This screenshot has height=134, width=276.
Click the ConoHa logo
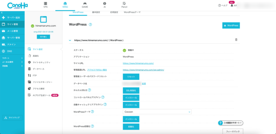coord(18,6)
